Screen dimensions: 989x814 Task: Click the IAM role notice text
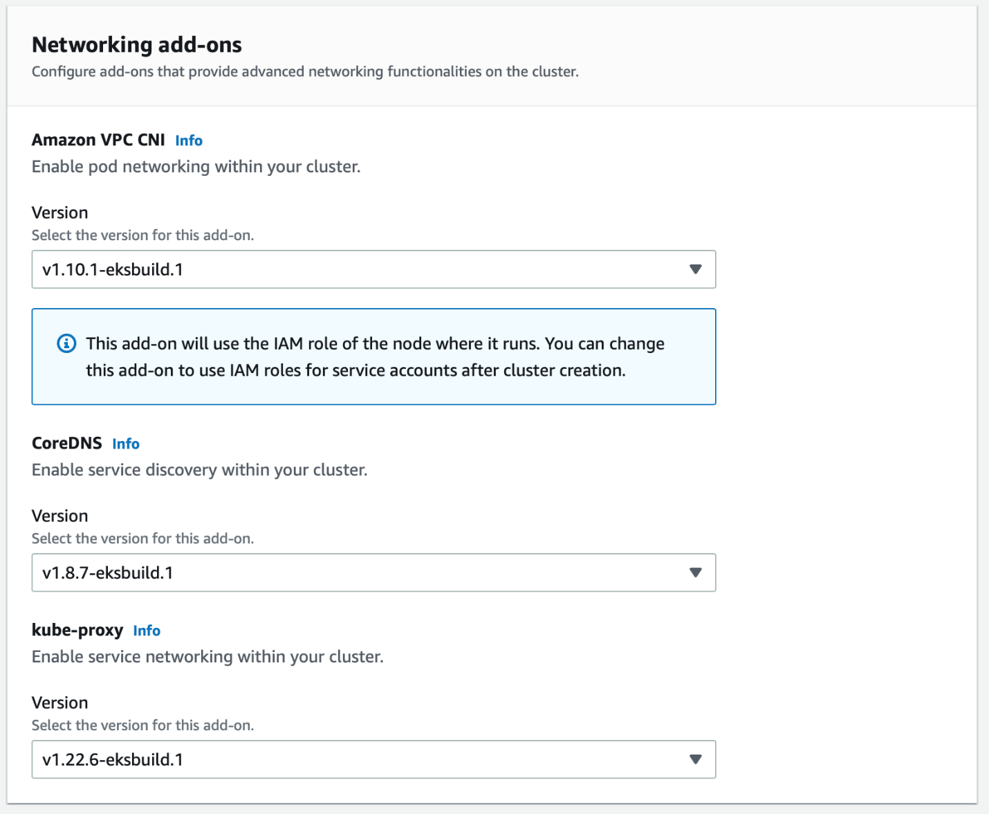tap(375, 357)
